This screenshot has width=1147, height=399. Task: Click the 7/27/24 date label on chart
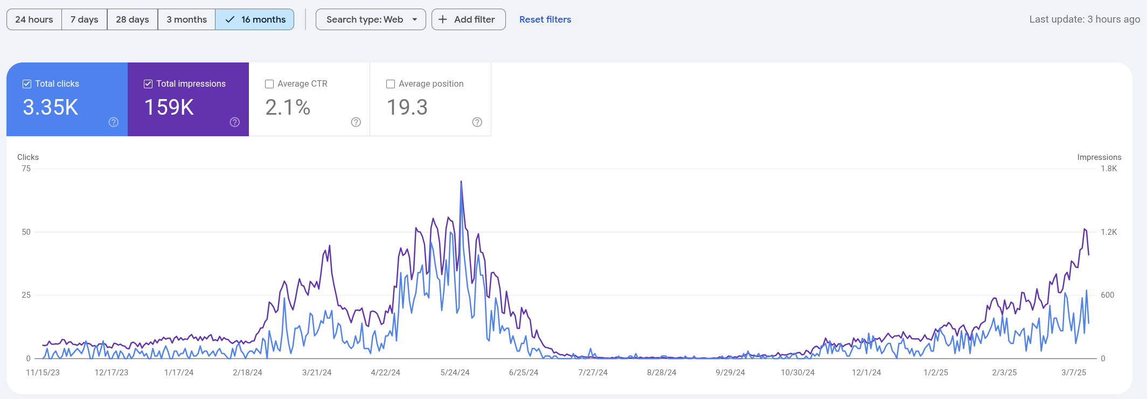[x=593, y=373]
